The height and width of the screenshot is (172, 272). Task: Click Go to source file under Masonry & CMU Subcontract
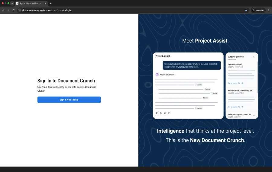(235, 107)
